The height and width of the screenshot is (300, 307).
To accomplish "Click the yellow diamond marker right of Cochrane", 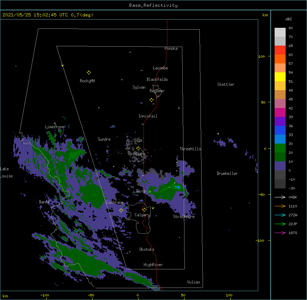I will coord(121,211).
